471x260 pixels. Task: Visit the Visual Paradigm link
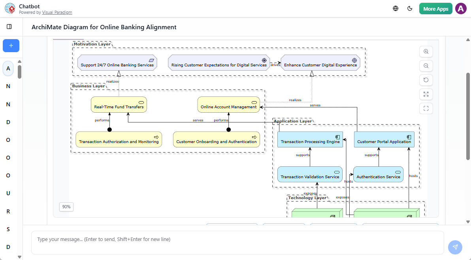(57, 12)
